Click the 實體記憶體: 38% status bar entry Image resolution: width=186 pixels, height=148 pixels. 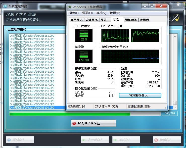coord(139,107)
